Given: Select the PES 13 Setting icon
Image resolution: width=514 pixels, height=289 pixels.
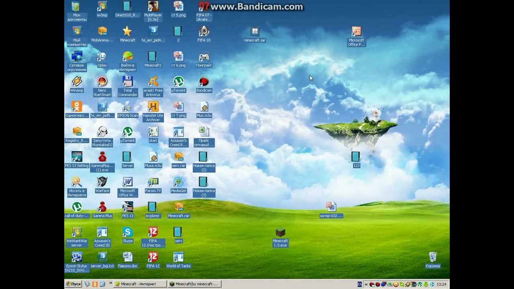Looking at the screenshot, I should [x=77, y=157].
